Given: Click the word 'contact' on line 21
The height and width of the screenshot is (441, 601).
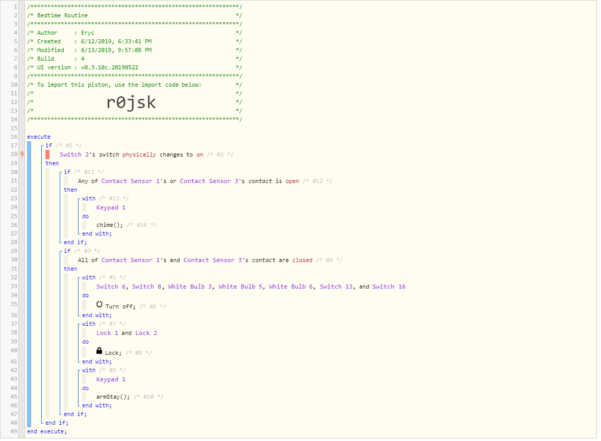Looking at the screenshot, I should click(x=260, y=181).
